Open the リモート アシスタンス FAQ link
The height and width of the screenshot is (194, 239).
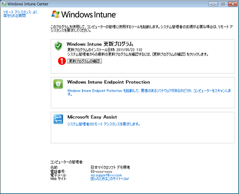[20, 14]
